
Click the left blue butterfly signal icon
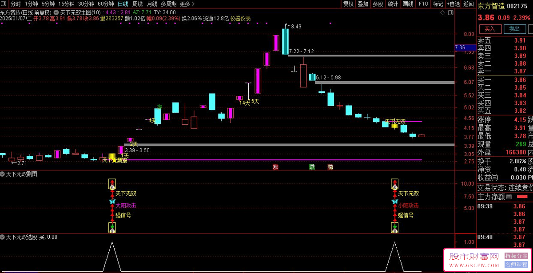112,202
